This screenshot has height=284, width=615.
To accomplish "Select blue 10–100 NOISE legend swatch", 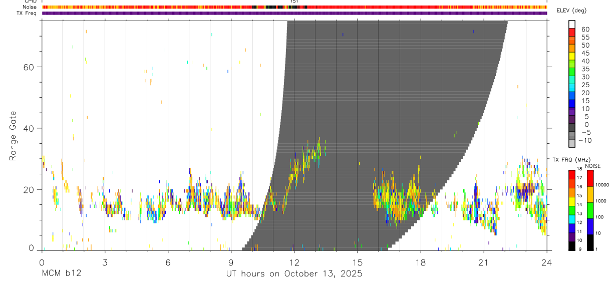I will pyautogui.click(x=590, y=226).
